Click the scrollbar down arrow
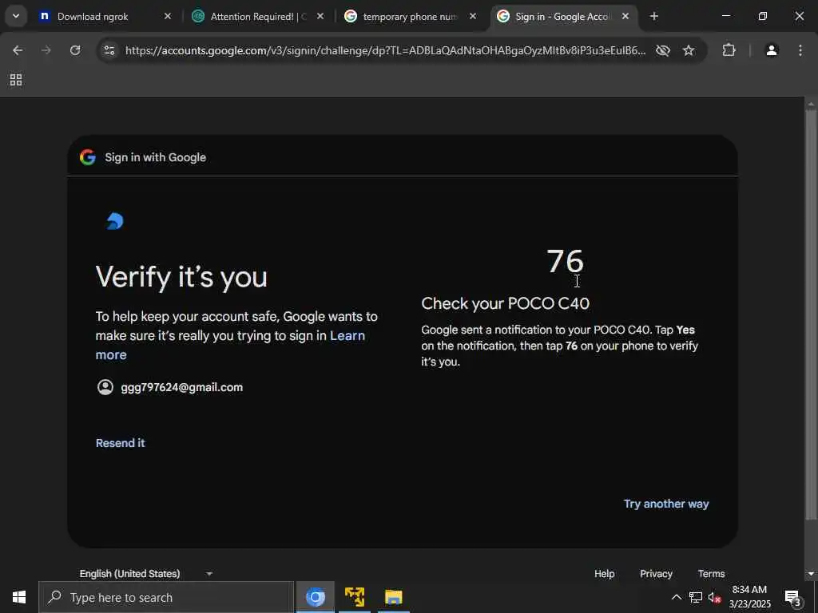 (811, 574)
